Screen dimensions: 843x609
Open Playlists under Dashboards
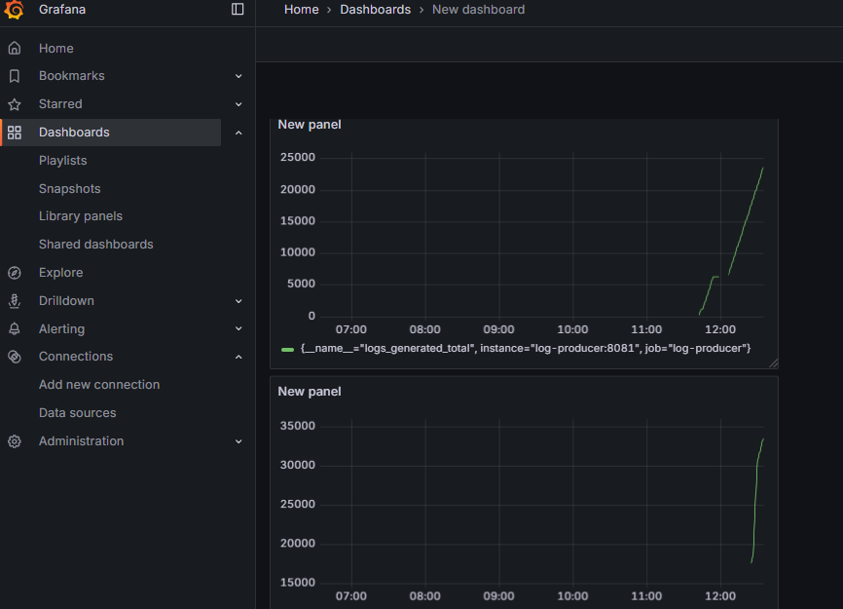(x=62, y=161)
